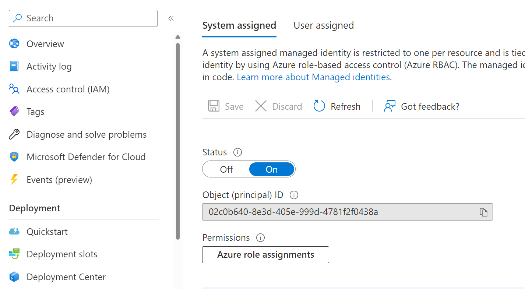Click the Events lightning bolt icon
This screenshot has width=525, height=289.
[14, 180]
